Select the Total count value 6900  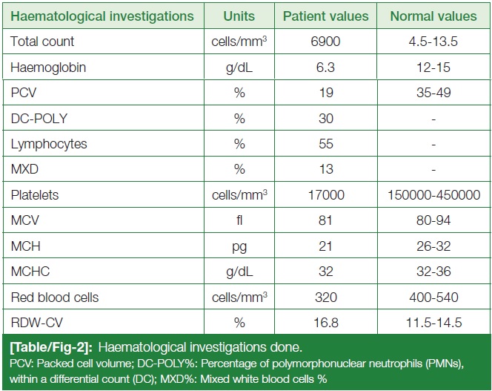(325, 42)
